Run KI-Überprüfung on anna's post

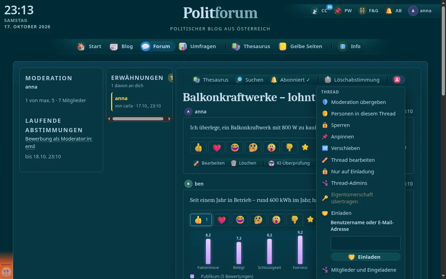[x=289, y=163]
